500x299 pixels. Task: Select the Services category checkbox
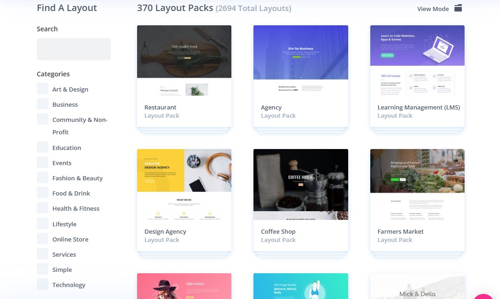[42, 254]
